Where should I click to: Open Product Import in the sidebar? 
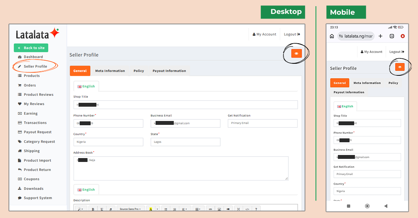[x=34, y=160]
